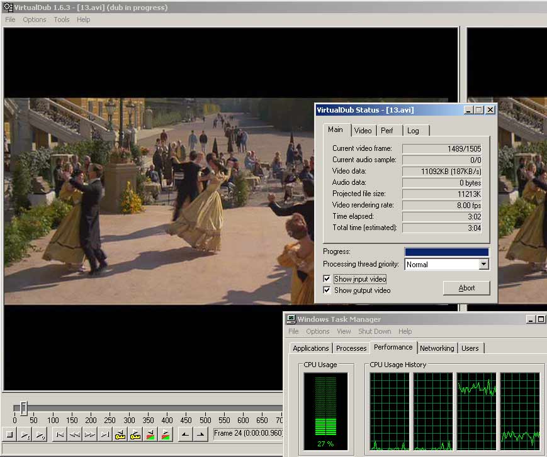The width and height of the screenshot is (547, 457).
Task: Minimize the Windows Task Manager window
Action: [x=531, y=319]
